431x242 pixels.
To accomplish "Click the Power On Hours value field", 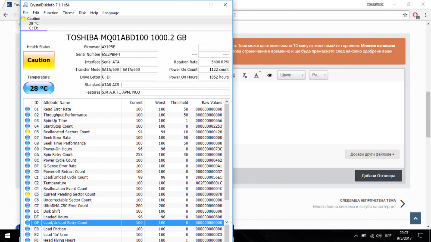I will pyautogui.click(x=214, y=77).
